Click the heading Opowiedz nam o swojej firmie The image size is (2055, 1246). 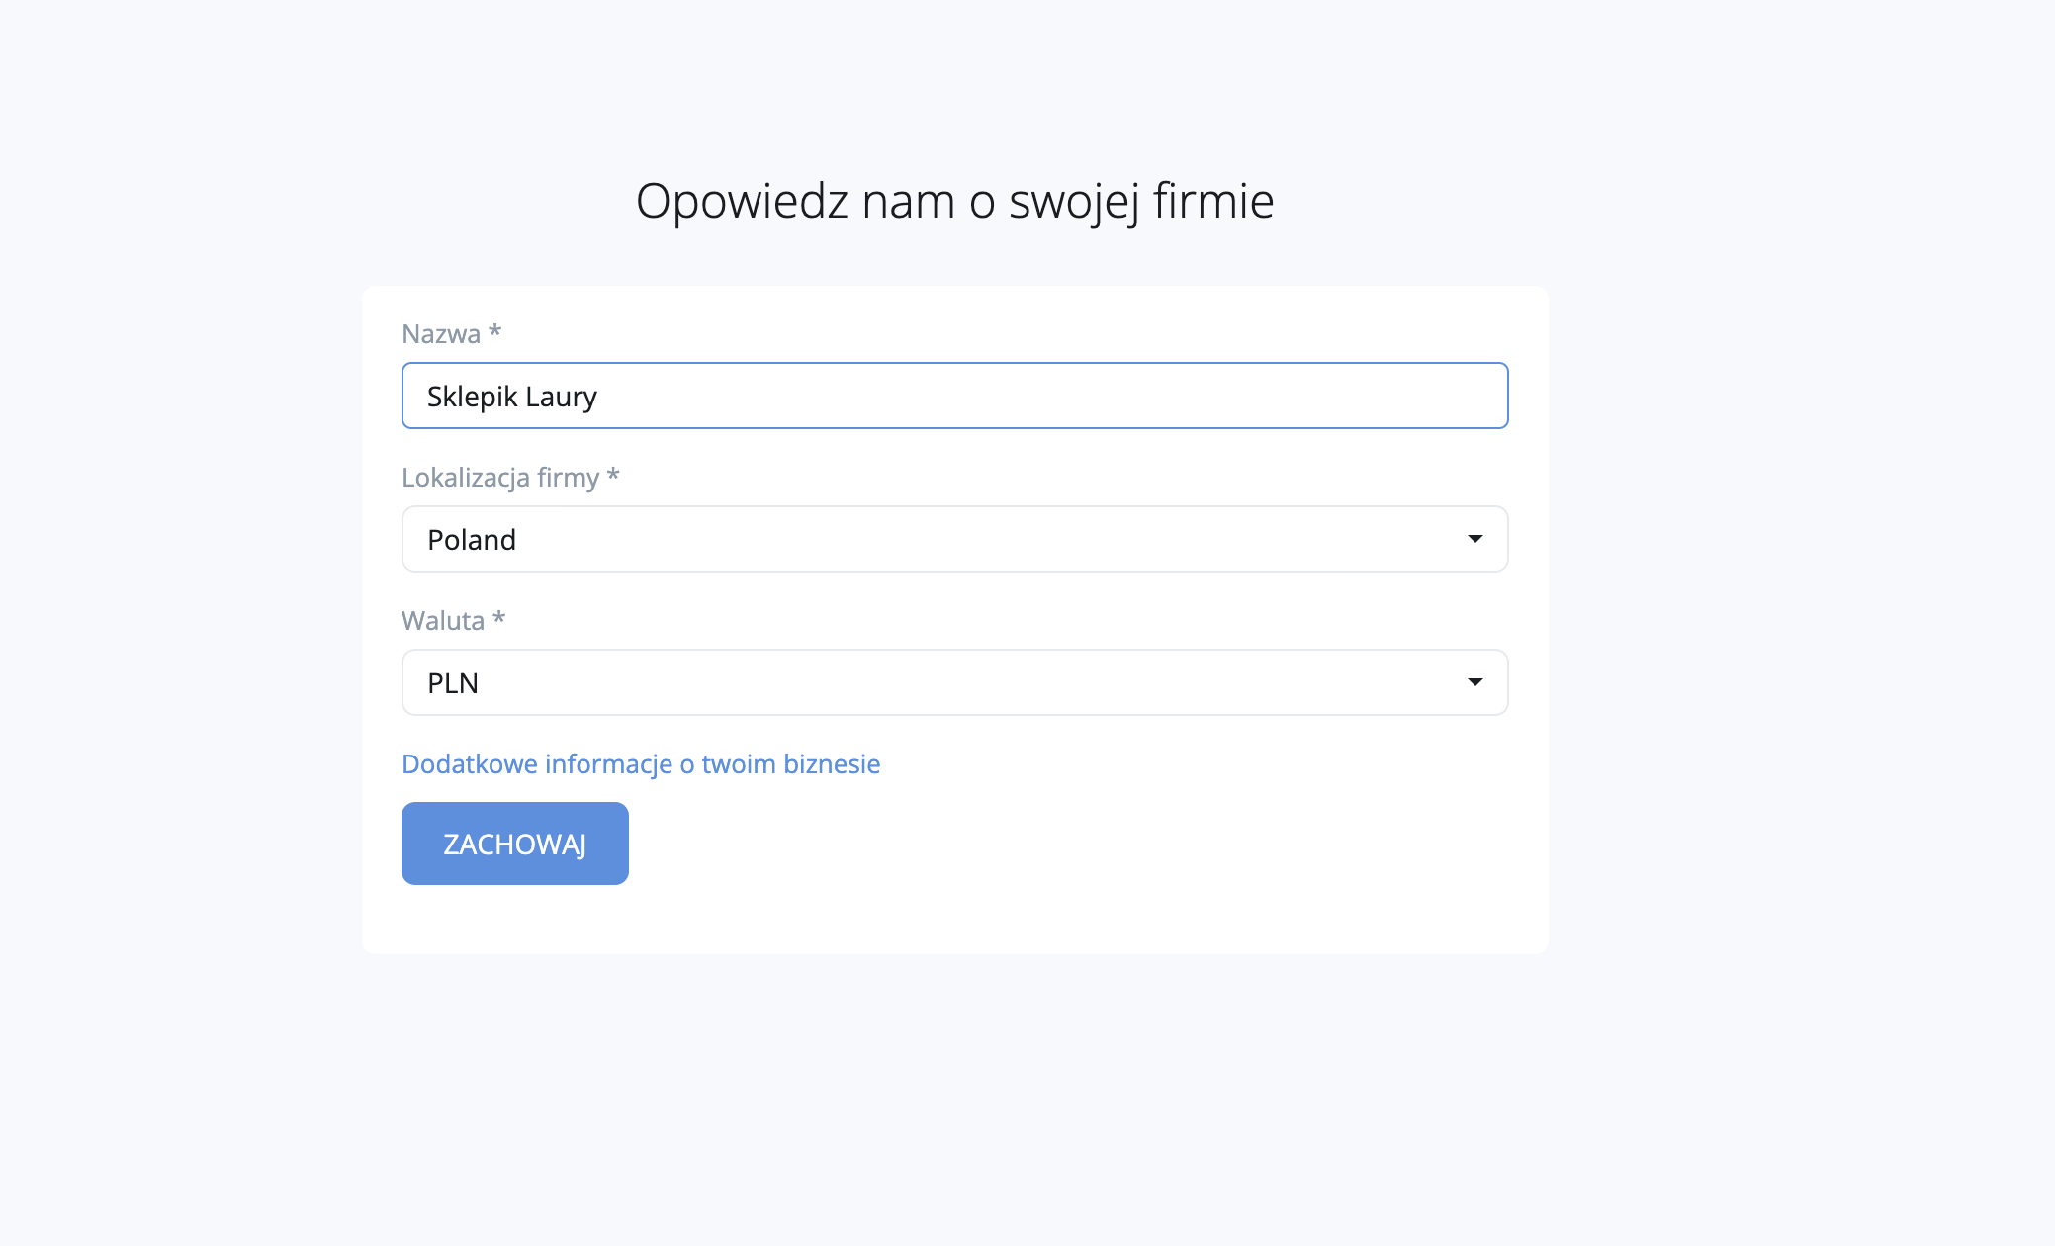click(x=954, y=201)
